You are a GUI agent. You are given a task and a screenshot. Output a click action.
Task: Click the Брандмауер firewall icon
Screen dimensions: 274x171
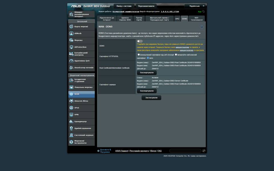(x=71, y=121)
